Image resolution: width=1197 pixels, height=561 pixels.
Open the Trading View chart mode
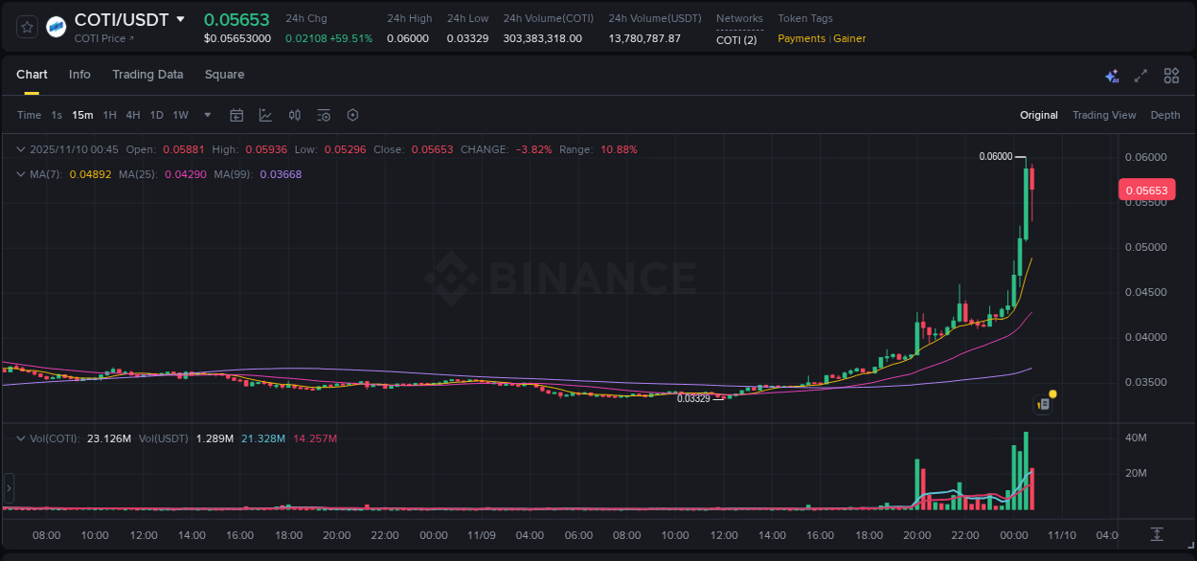(x=1104, y=114)
